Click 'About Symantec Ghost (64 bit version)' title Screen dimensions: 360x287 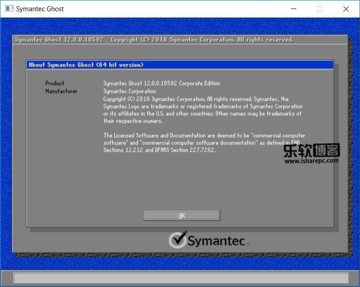86,65
